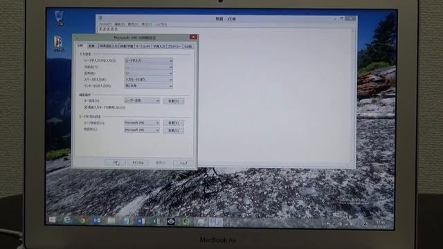Click Notepad's vertical scrollbar
443x249 pixels.
coord(353,95)
